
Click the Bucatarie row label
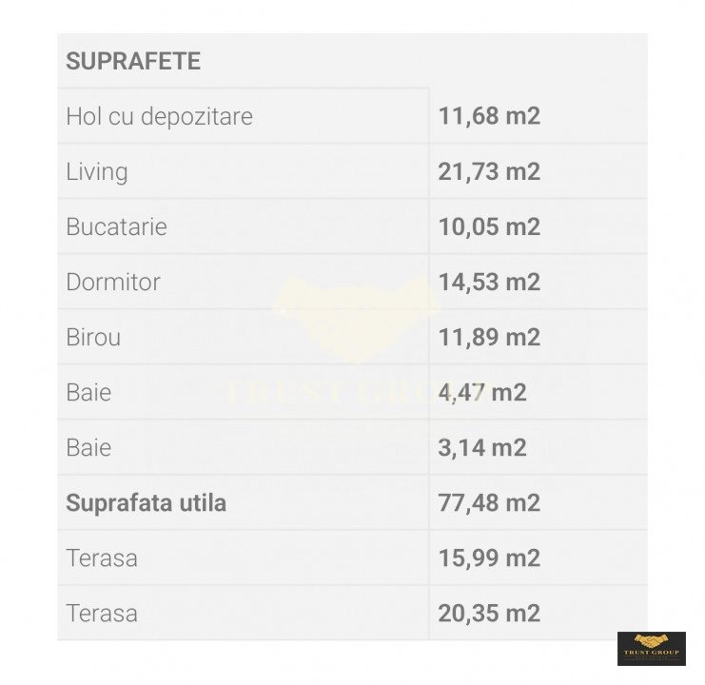click(116, 226)
